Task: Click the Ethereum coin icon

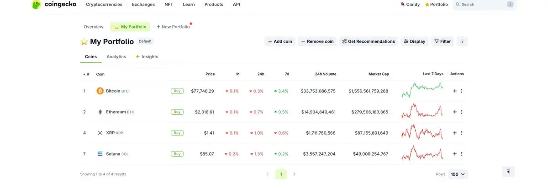Action: click(100, 112)
